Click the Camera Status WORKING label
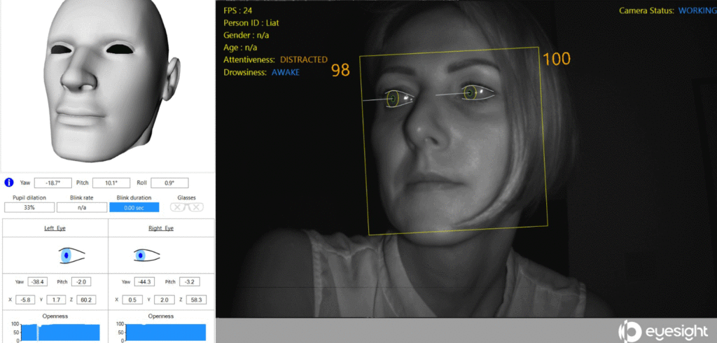 [697, 10]
